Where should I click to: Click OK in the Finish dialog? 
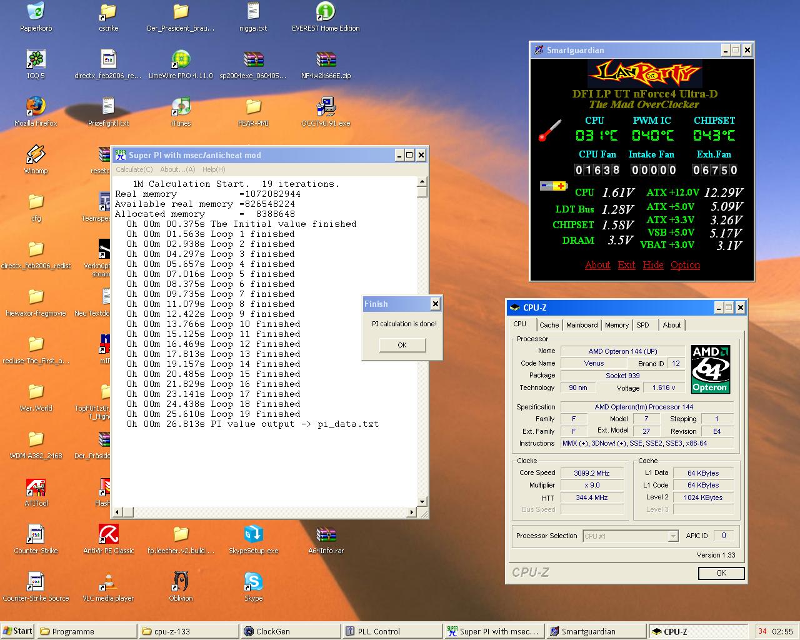tap(402, 345)
